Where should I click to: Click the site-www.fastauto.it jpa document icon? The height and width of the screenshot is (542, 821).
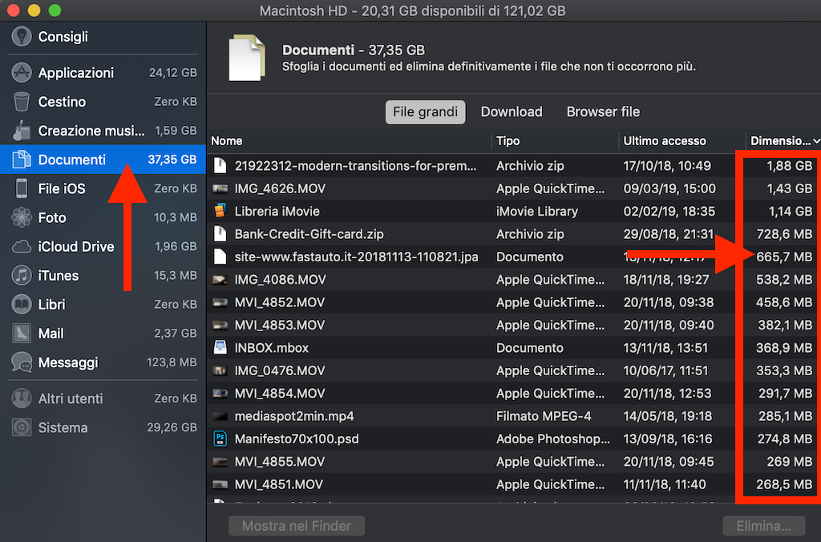click(220, 257)
